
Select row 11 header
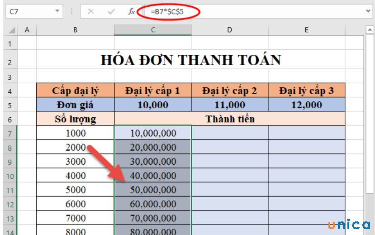[x=10, y=190]
